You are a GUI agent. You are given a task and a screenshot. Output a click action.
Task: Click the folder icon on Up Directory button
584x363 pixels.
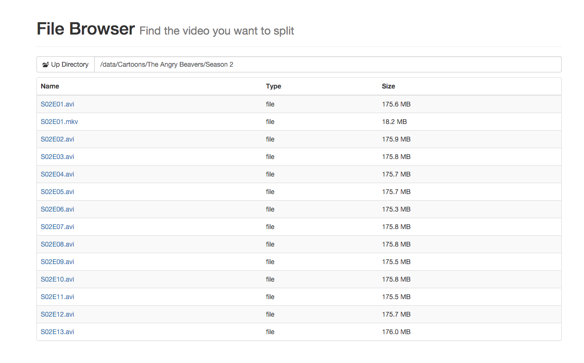[x=45, y=64]
